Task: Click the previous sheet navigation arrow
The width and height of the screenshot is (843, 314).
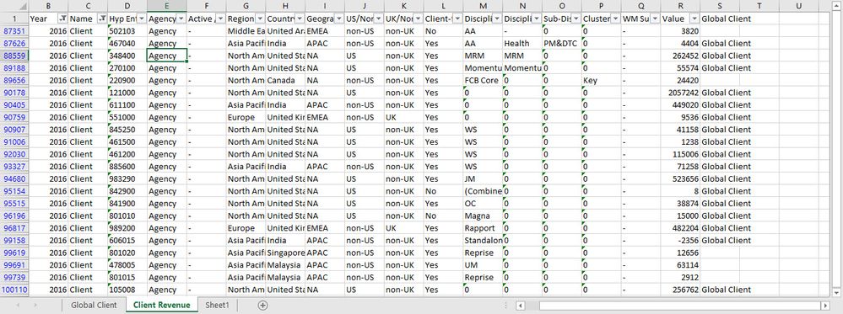Action: click(19, 306)
